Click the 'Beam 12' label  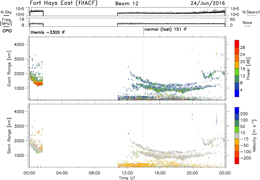(x=127, y=4)
